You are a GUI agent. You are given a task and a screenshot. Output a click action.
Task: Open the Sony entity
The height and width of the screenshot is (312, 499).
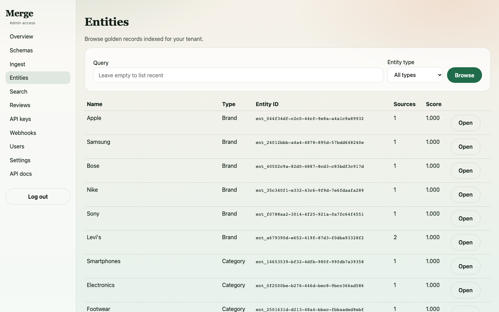(465, 218)
